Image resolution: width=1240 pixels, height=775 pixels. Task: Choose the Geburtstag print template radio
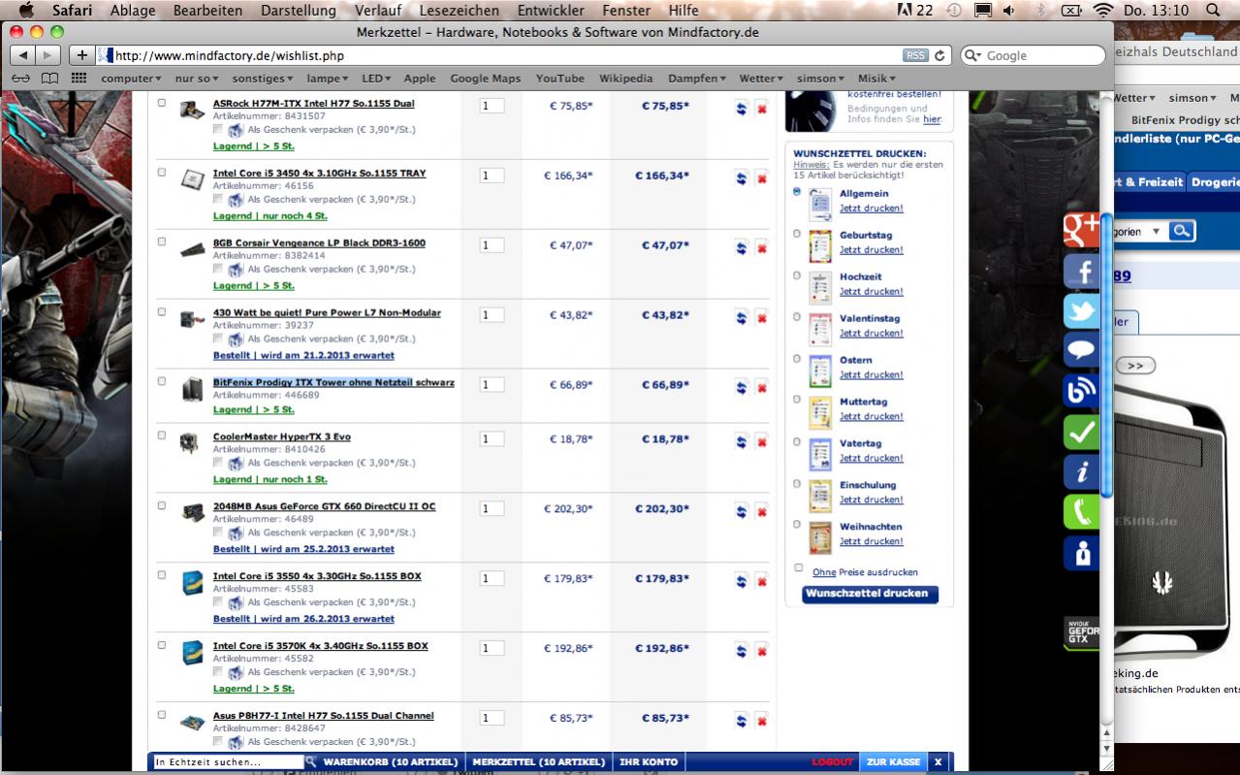coord(797,234)
